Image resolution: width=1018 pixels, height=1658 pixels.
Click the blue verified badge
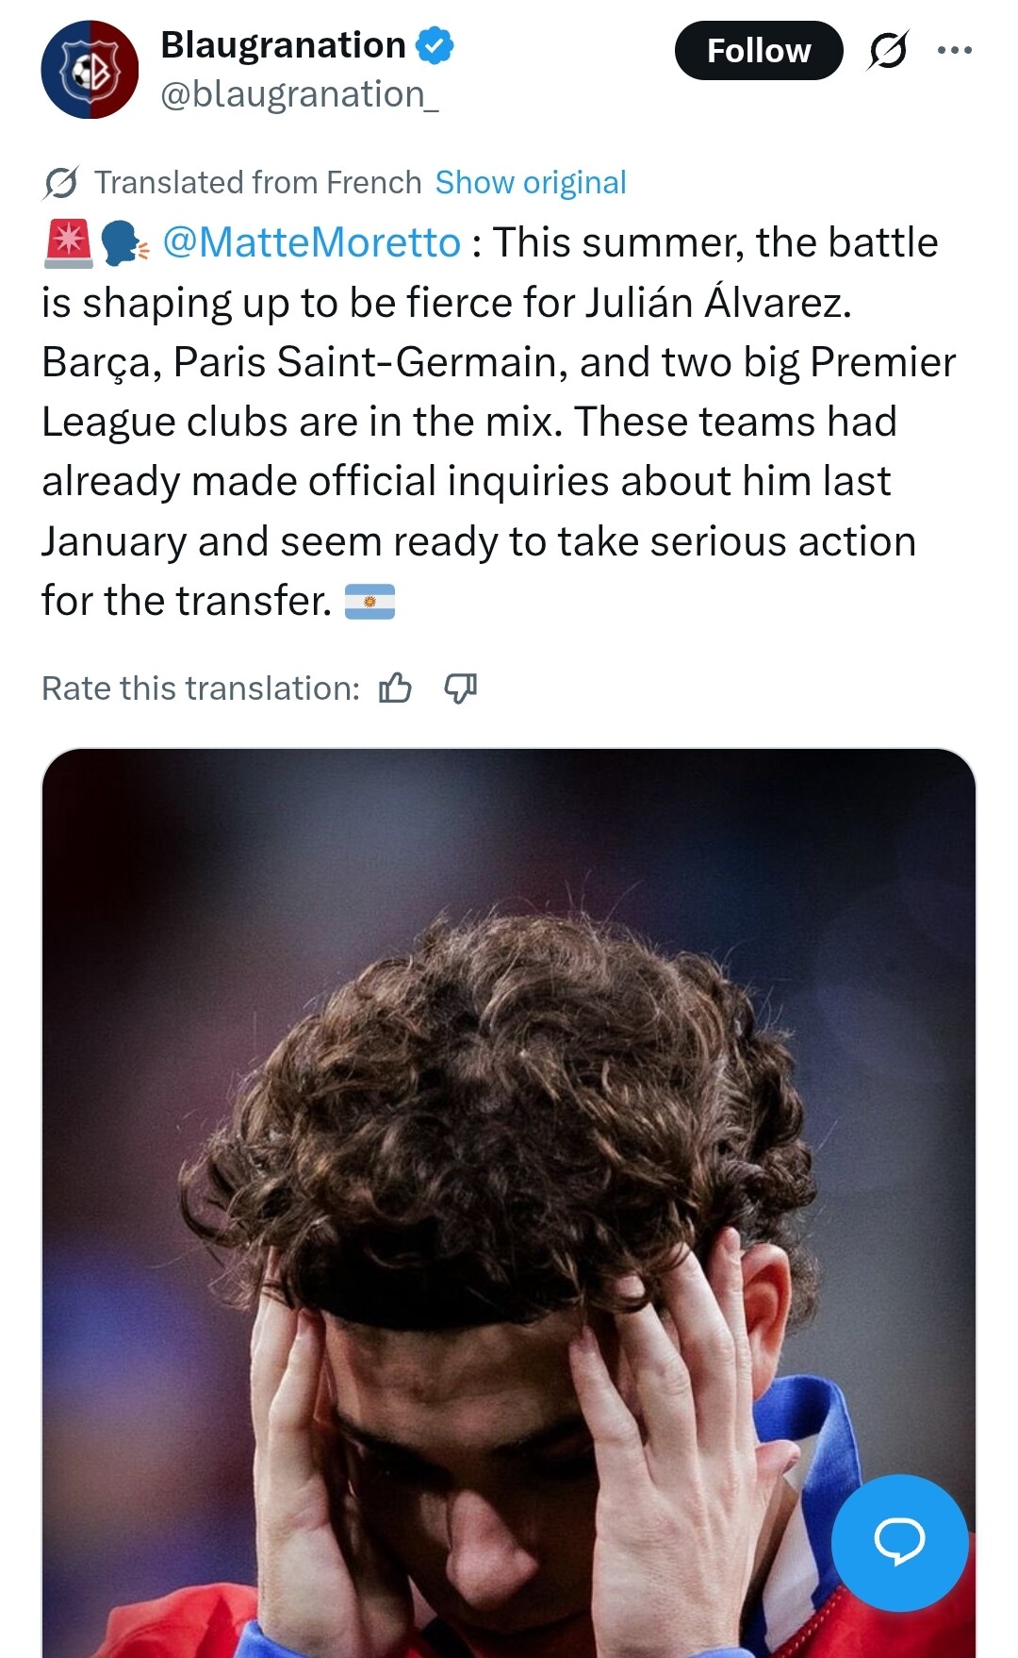(435, 45)
